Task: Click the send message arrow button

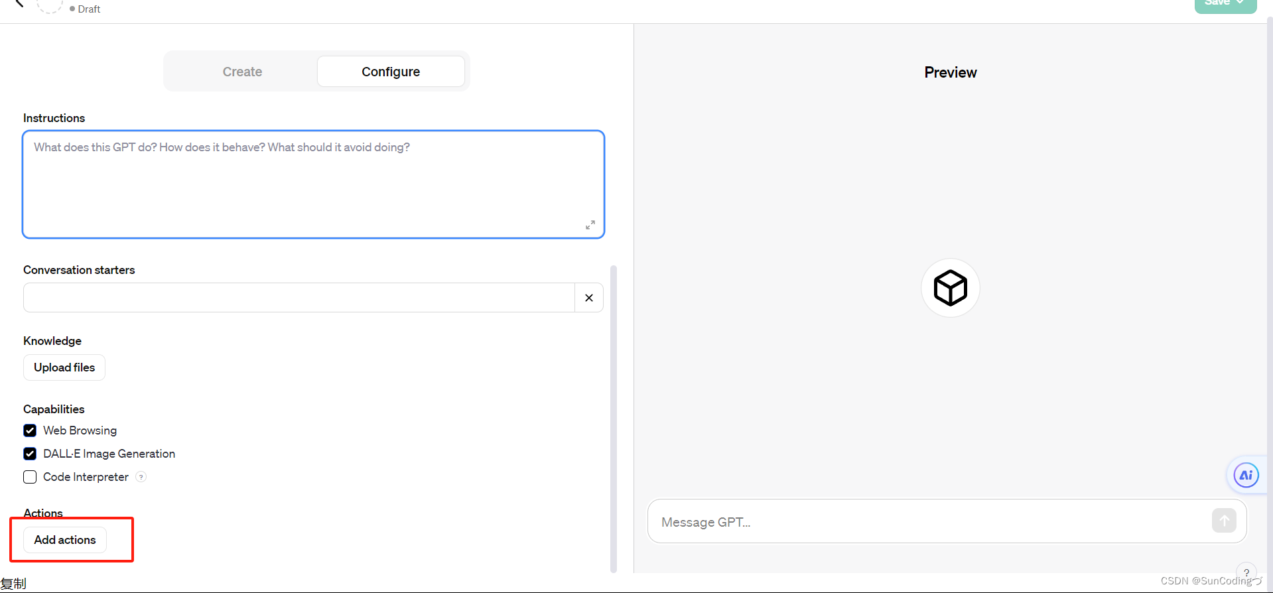Action: click(x=1224, y=521)
